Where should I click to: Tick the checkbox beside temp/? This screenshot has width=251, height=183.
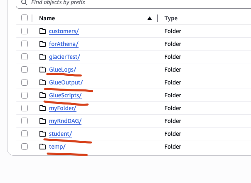click(x=25, y=147)
